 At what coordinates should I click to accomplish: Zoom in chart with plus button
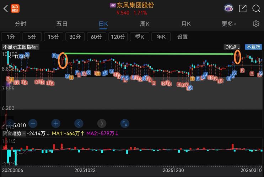coord(56,124)
